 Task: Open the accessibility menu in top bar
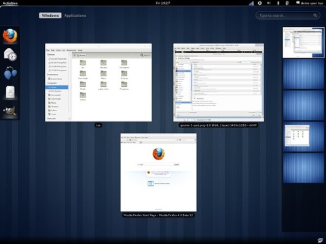click(260, 3)
